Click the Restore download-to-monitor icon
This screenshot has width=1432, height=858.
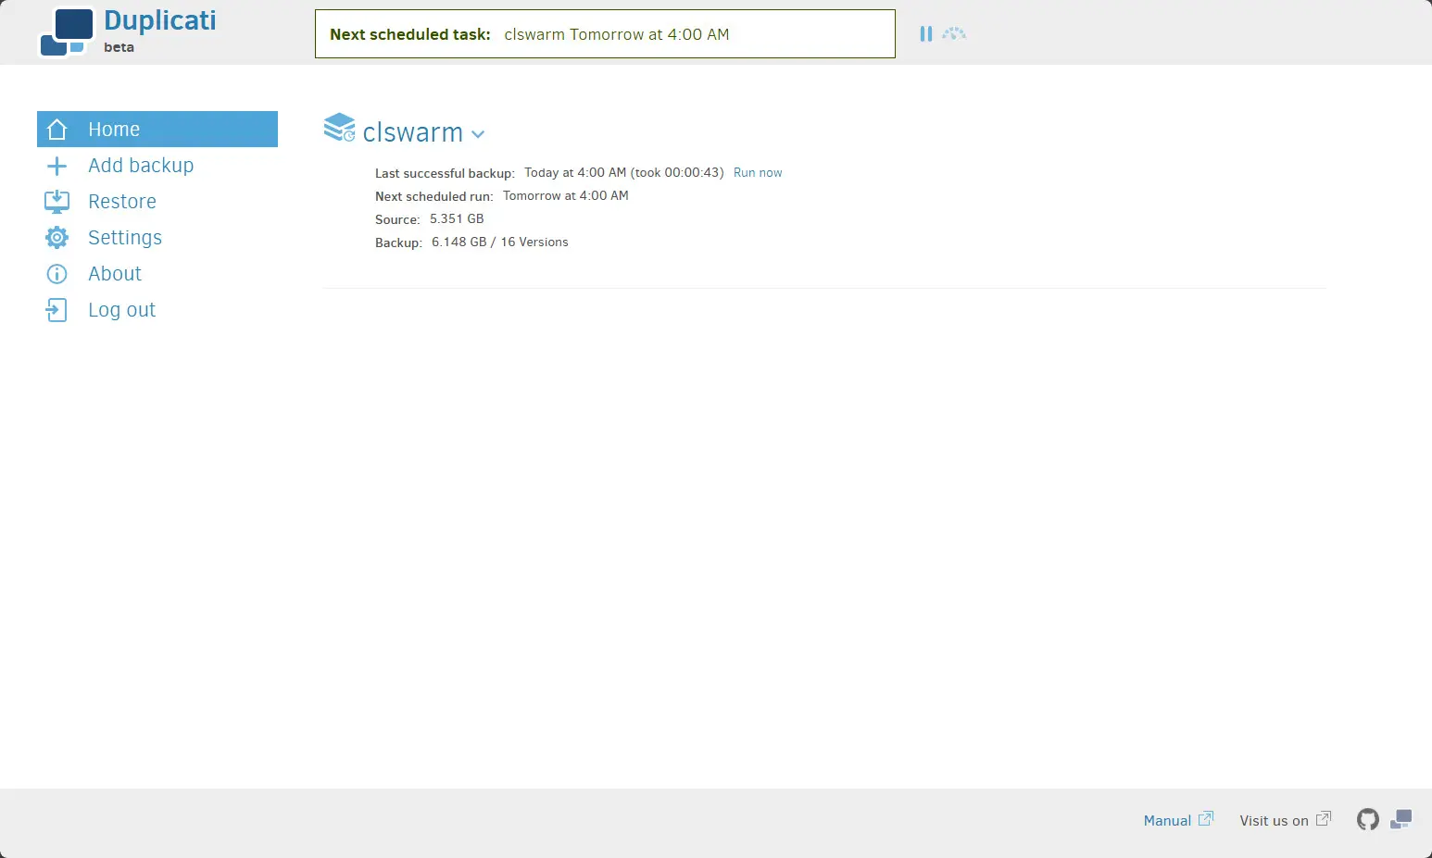coord(57,202)
